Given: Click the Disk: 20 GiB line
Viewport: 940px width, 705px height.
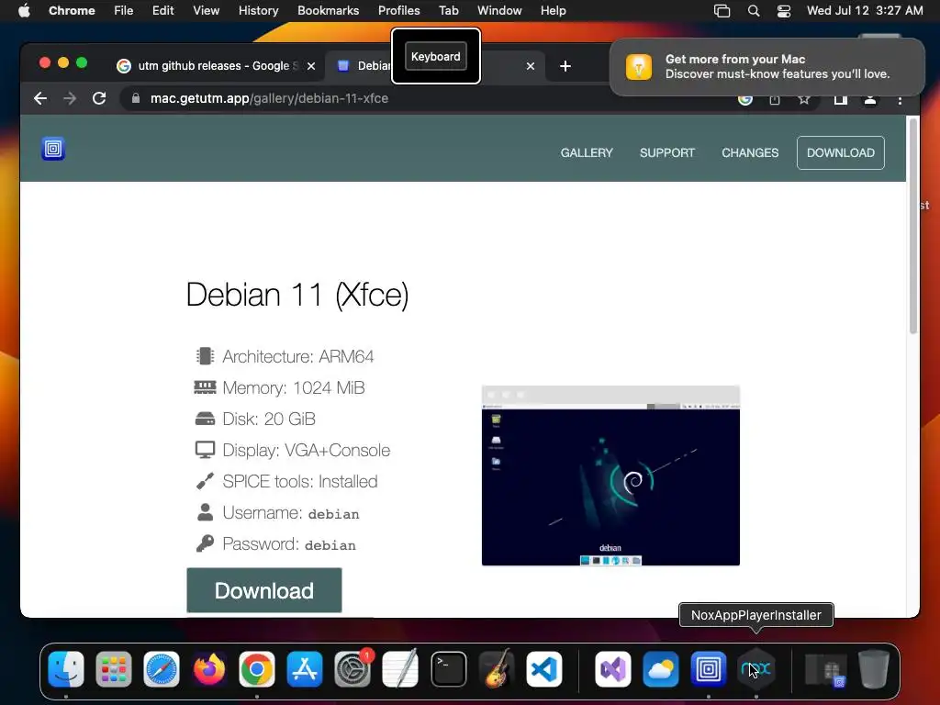Looking at the screenshot, I should (255, 419).
